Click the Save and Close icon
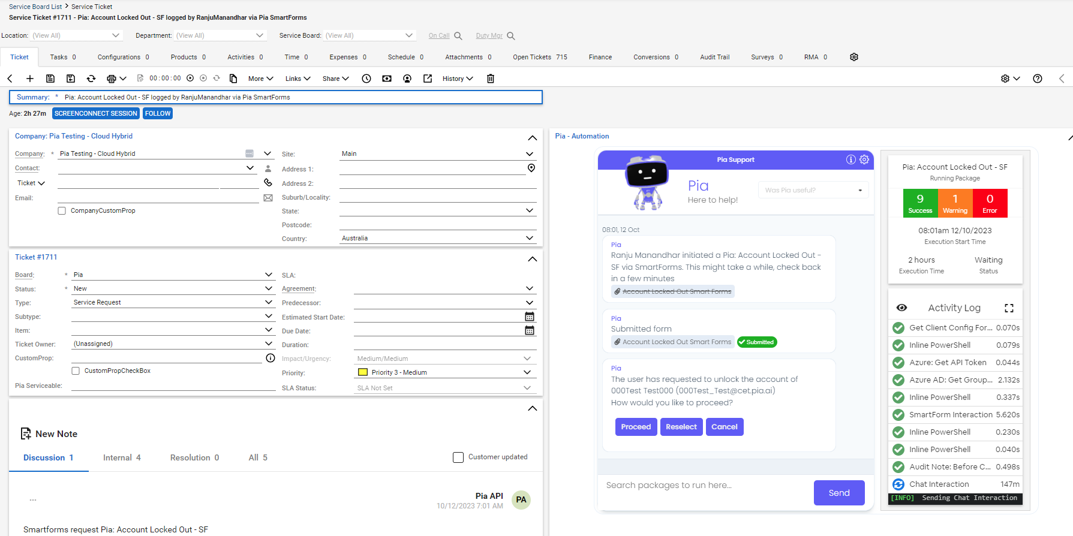Screen dimensions: 1073x536 (x=71, y=79)
